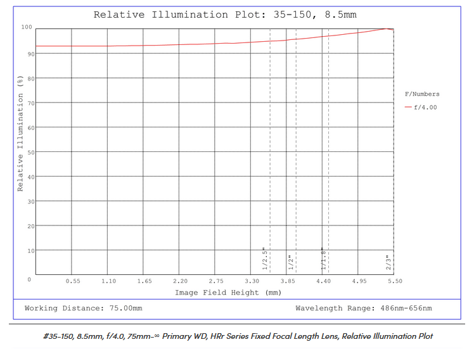Click the F/Numbers legend heading
The image size is (474, 349).
[422, 94]
